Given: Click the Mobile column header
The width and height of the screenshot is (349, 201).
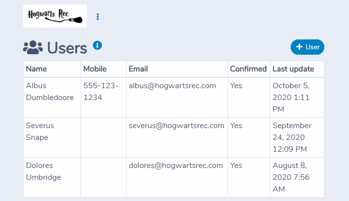Looking at the screenshot, I should click(95, 69).
